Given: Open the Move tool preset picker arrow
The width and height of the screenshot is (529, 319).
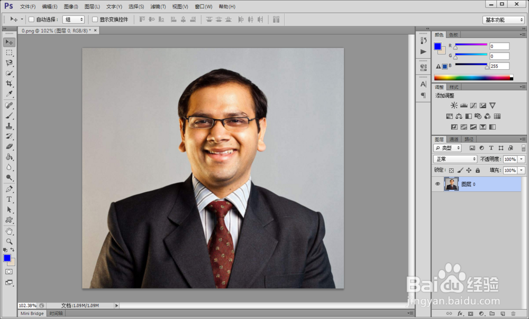Looking at the screenshot, I should (x=22, y=20).
